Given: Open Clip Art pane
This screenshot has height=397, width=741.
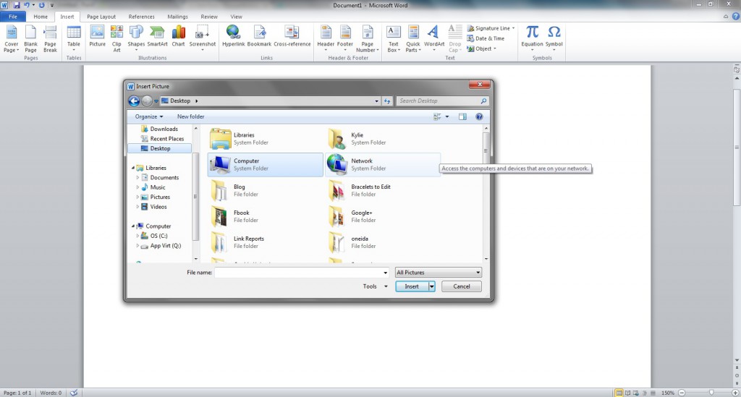Looking at the screenshot, I should pyautogui.click(x=117, y=39).
